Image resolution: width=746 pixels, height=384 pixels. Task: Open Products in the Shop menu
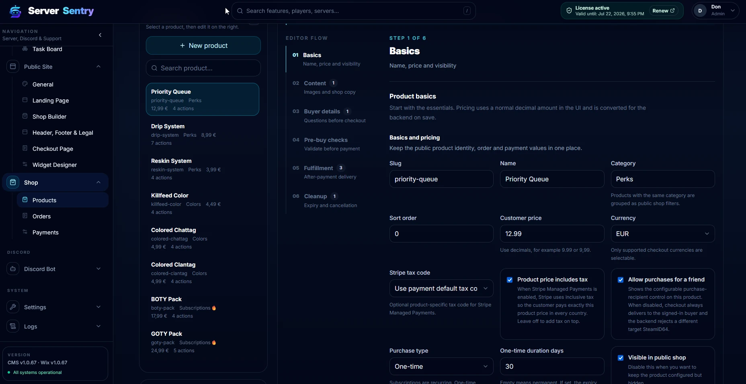(x=63, y=200)
